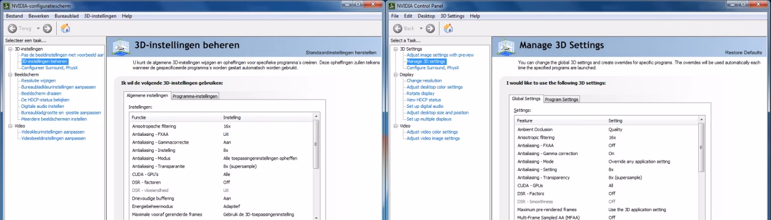Collapse Video node in Dutch tree
Viewport: 771px width, 220px height.
click(x=10, y=125)
